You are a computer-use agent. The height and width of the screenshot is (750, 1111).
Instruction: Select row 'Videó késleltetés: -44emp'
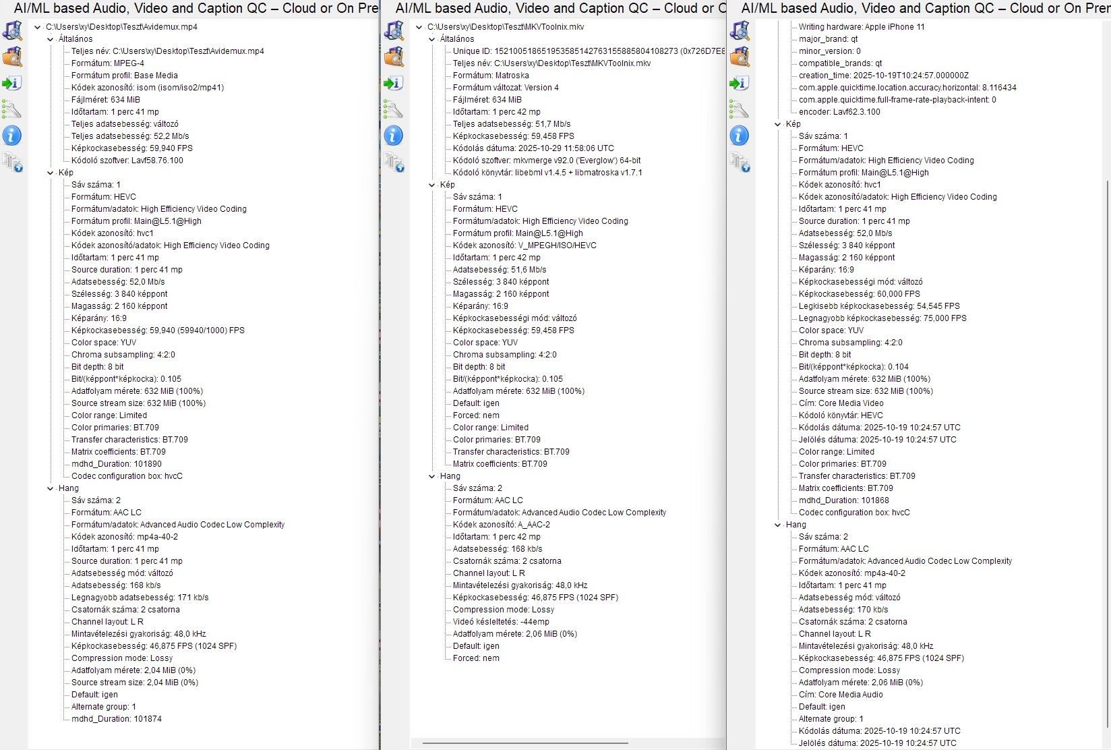[x=501, y=622]
